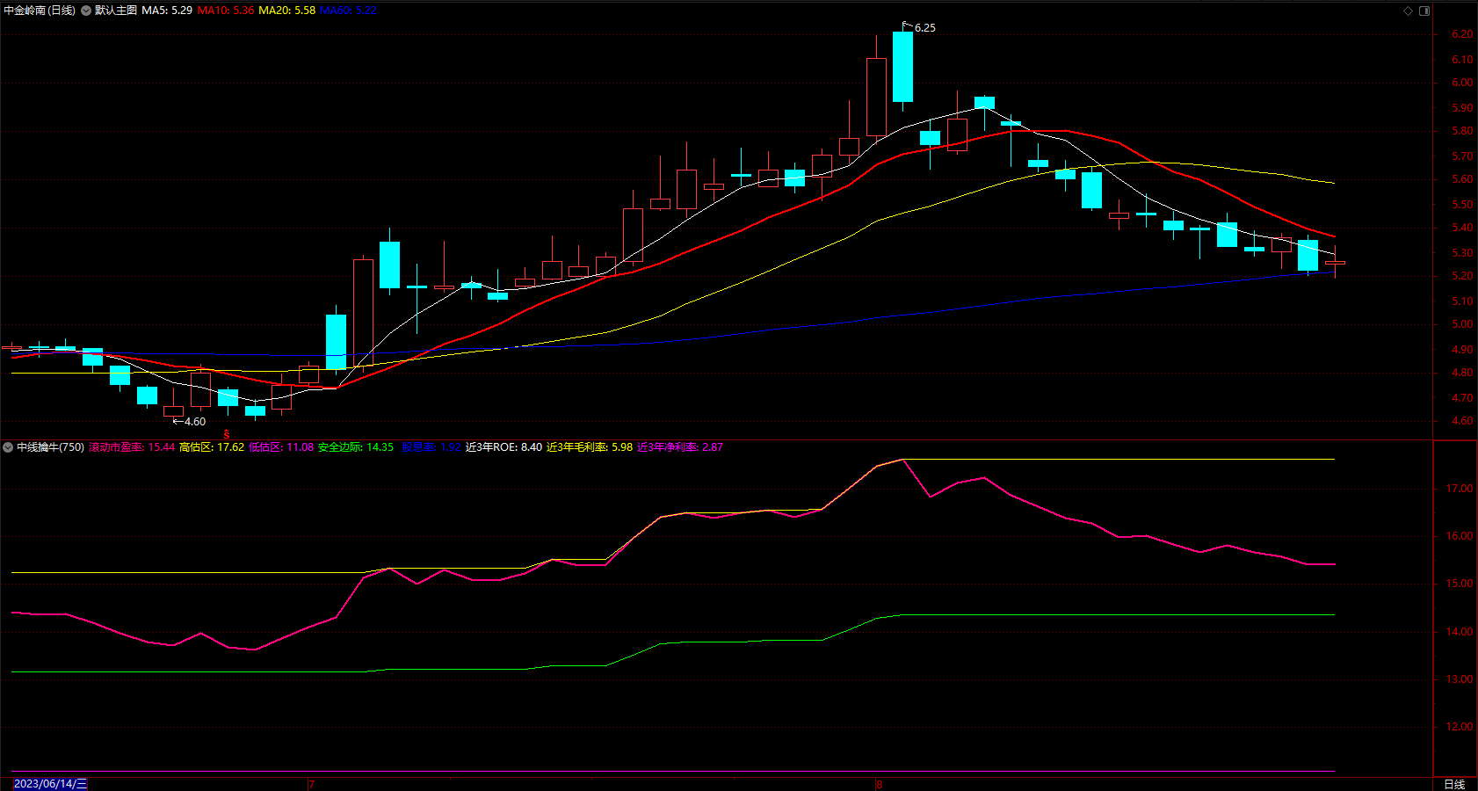The height and width of the screenshot is (791, 1478).
Task: Click the month 7 marker on time axis
Action: [311, 784]
